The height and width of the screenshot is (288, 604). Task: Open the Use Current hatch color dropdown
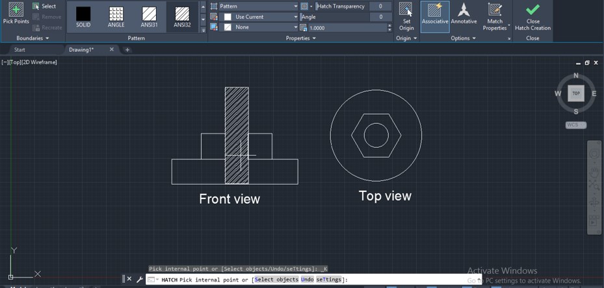[x=259, y=17]
